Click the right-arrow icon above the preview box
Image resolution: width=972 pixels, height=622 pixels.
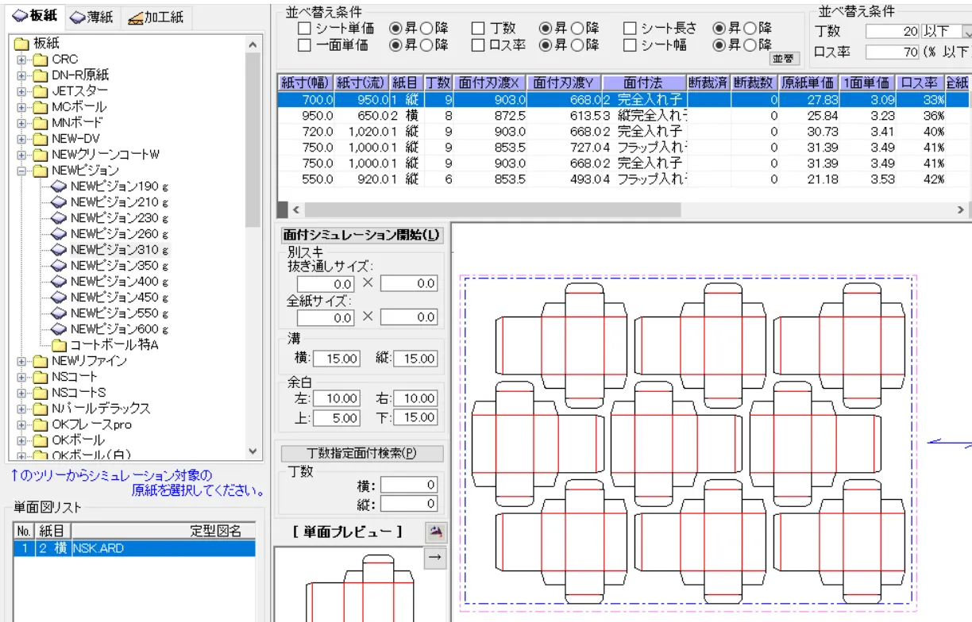click(436, 558)
